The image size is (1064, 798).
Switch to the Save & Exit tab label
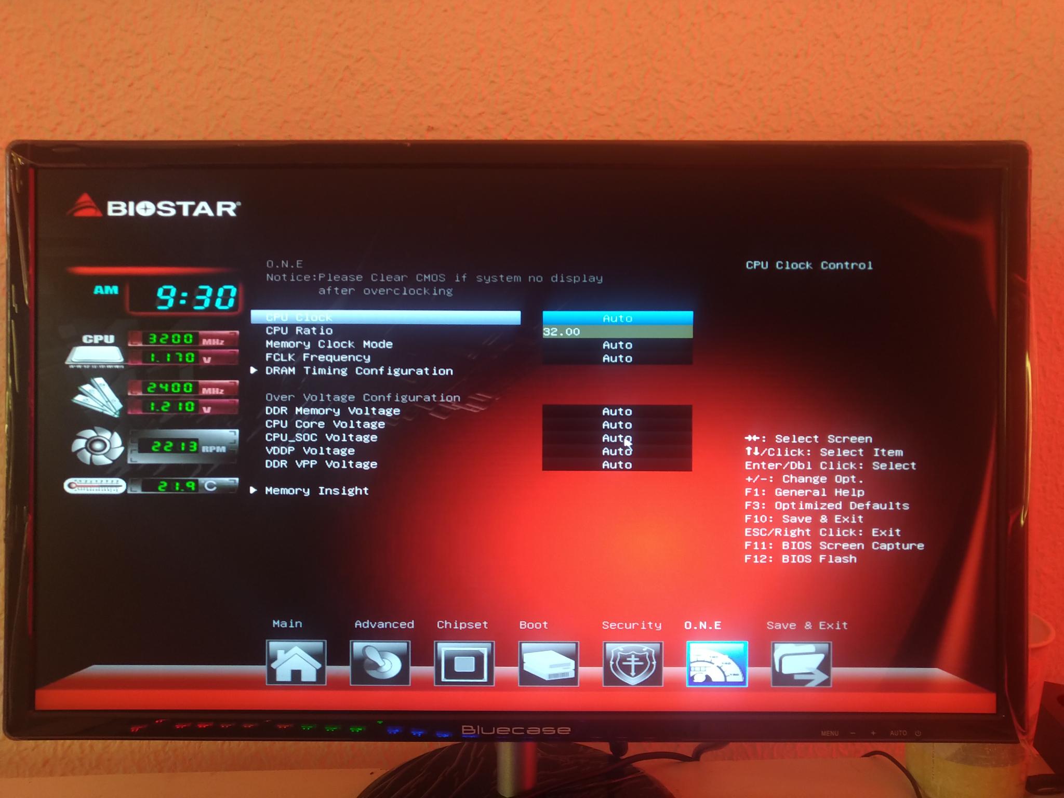click(x=807, y=626)
